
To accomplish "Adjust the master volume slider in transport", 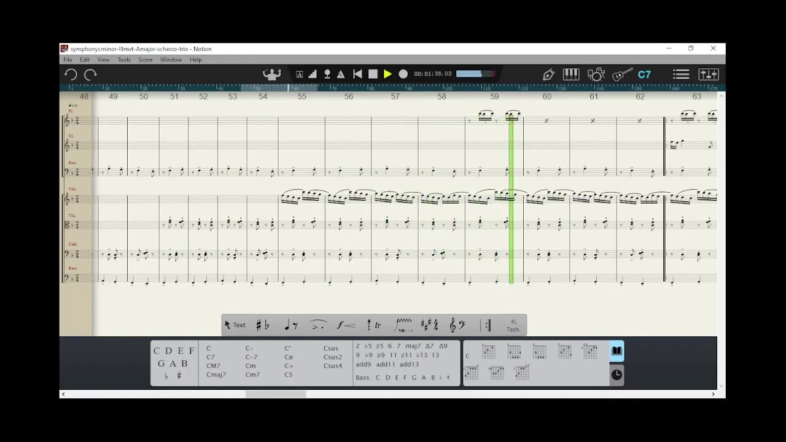I will (475, 74).
